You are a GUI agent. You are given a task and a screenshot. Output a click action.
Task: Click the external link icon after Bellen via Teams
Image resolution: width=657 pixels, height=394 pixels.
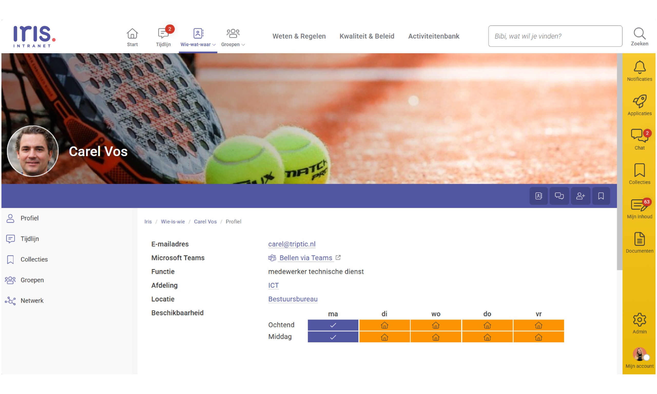pyautogui.click(x=338, y=258)
